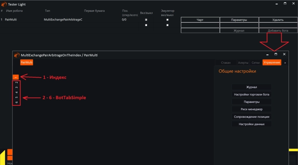Maximize the PairMulti bot window
Image resolution: width=298 pixels, height=165 pixels.
[x=276, y=54]
